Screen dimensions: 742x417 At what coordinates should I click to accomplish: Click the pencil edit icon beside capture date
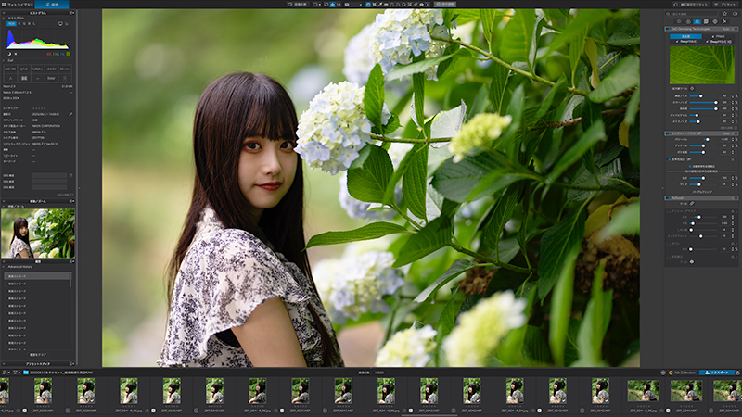[x=70, y=114]
